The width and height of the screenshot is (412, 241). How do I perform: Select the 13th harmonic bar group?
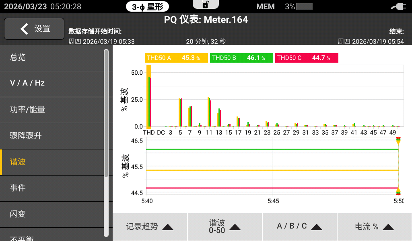(219, 117)
